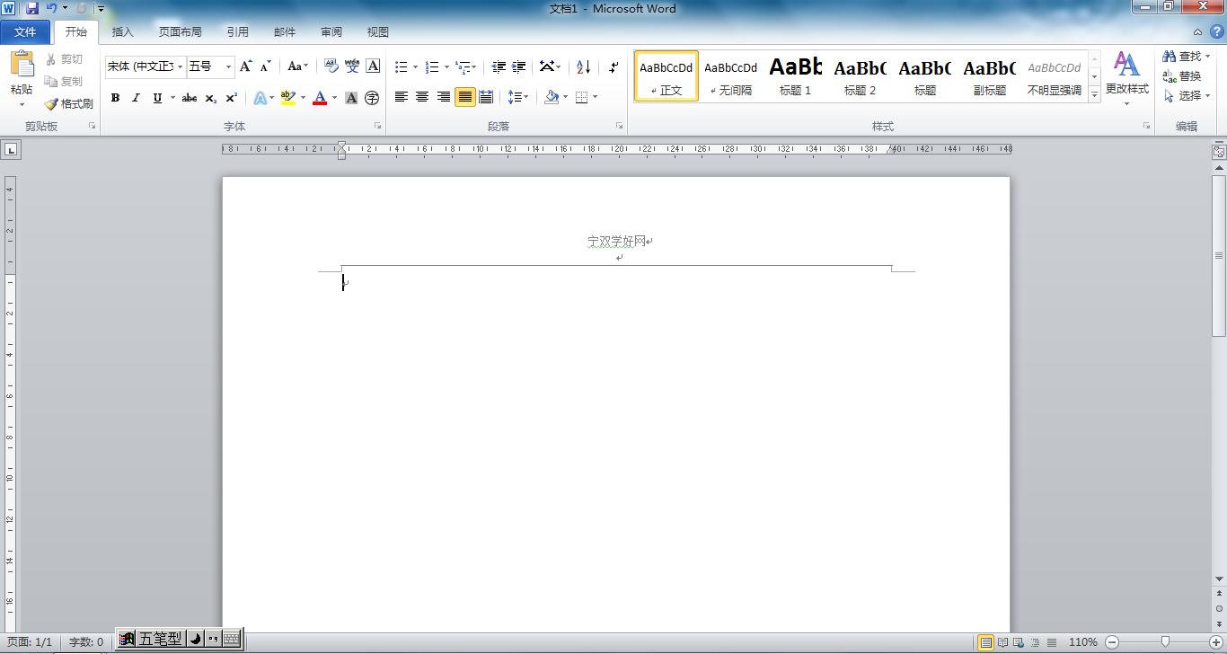
Task: Click the zoom slider handle in status bar
Action: coord(1165,642)
